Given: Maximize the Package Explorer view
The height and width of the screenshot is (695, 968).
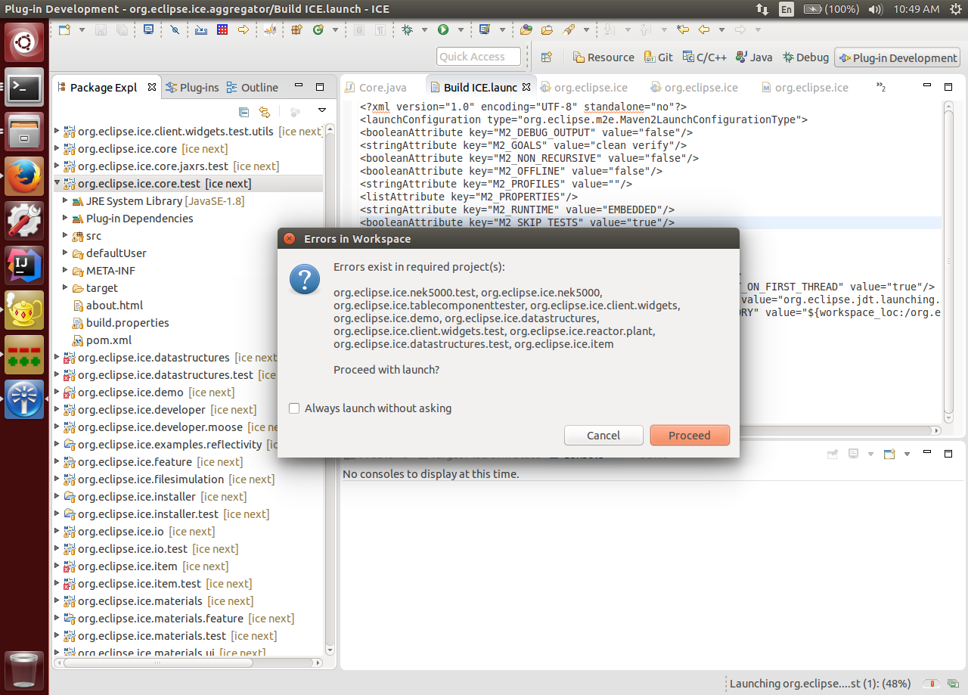Looking at the screenshot, I should [320, 87].
